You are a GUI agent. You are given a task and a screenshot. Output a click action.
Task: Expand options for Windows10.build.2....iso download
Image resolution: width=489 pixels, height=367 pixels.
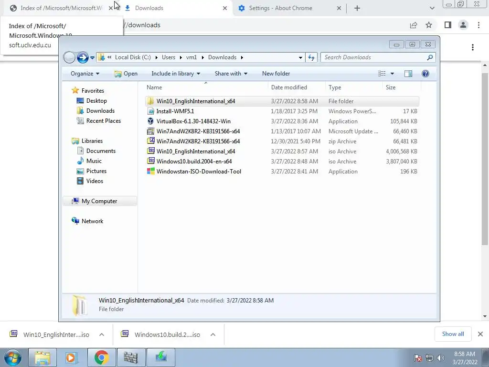[x=213, y=335]
